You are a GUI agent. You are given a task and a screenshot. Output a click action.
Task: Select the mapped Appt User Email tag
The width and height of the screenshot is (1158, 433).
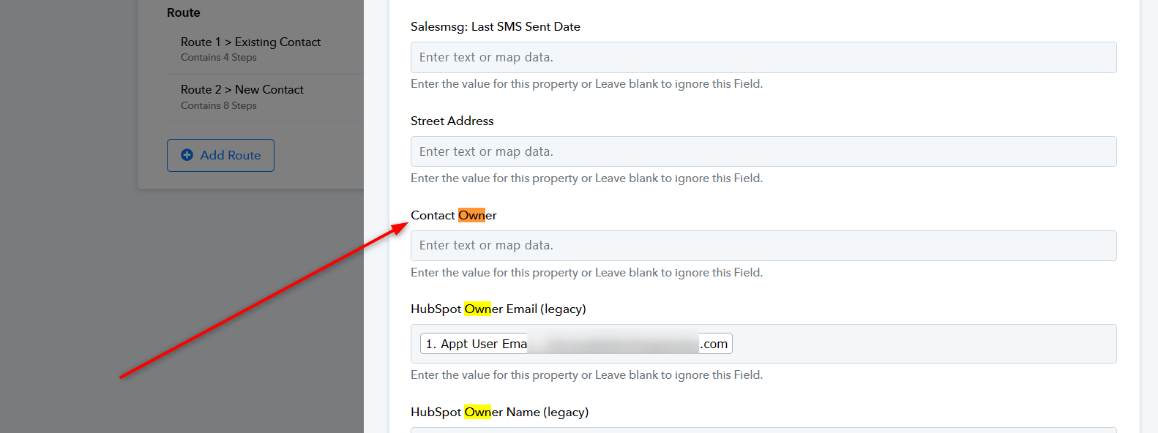point(576,344)
